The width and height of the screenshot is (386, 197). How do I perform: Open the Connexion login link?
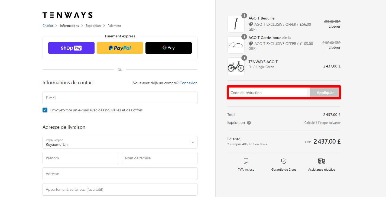pos(189,83)
